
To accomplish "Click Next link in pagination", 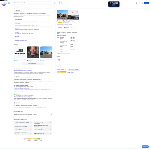I will [x=41, y=141].
